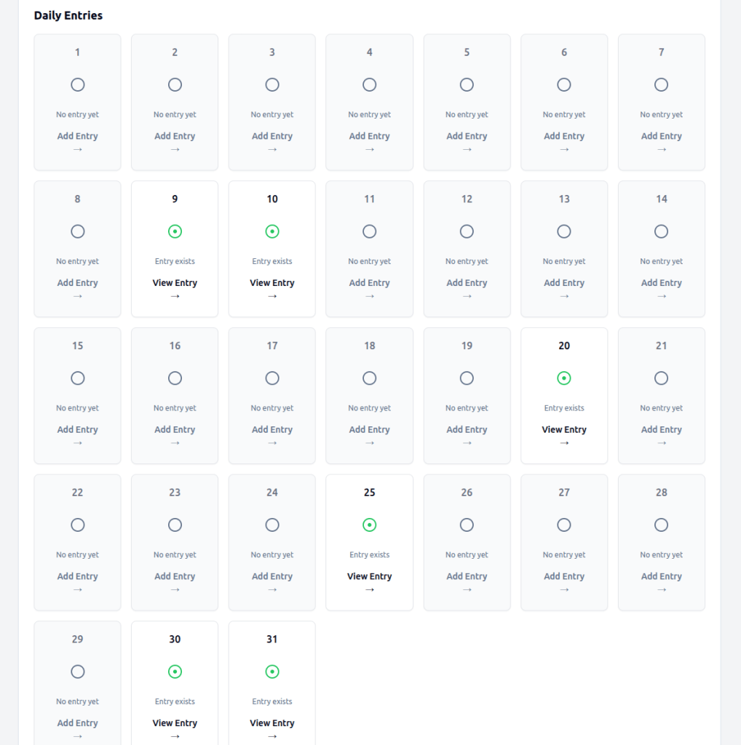Click the arrow under Add Entry on day 4
The height and width of the screenshot is (745, 741).
coord(369,150)
